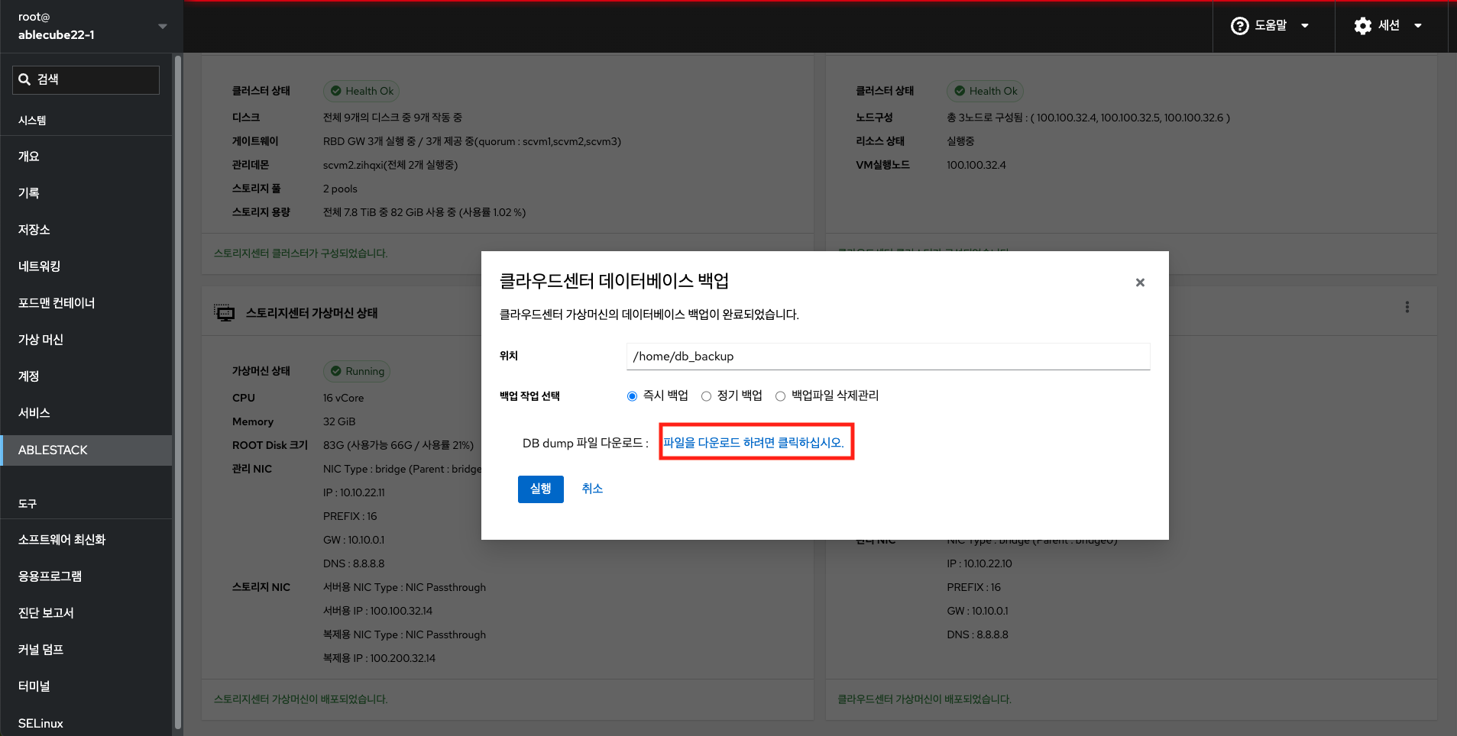Click the DB dump file download link

tap(753, 443)
